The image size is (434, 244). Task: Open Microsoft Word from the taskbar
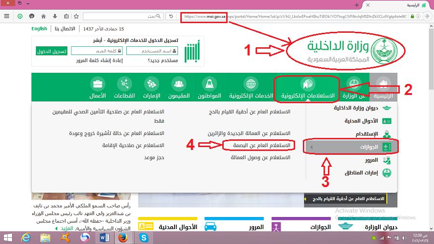104,238
